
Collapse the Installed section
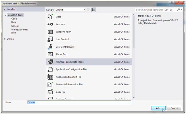click(x=5, y=9)
